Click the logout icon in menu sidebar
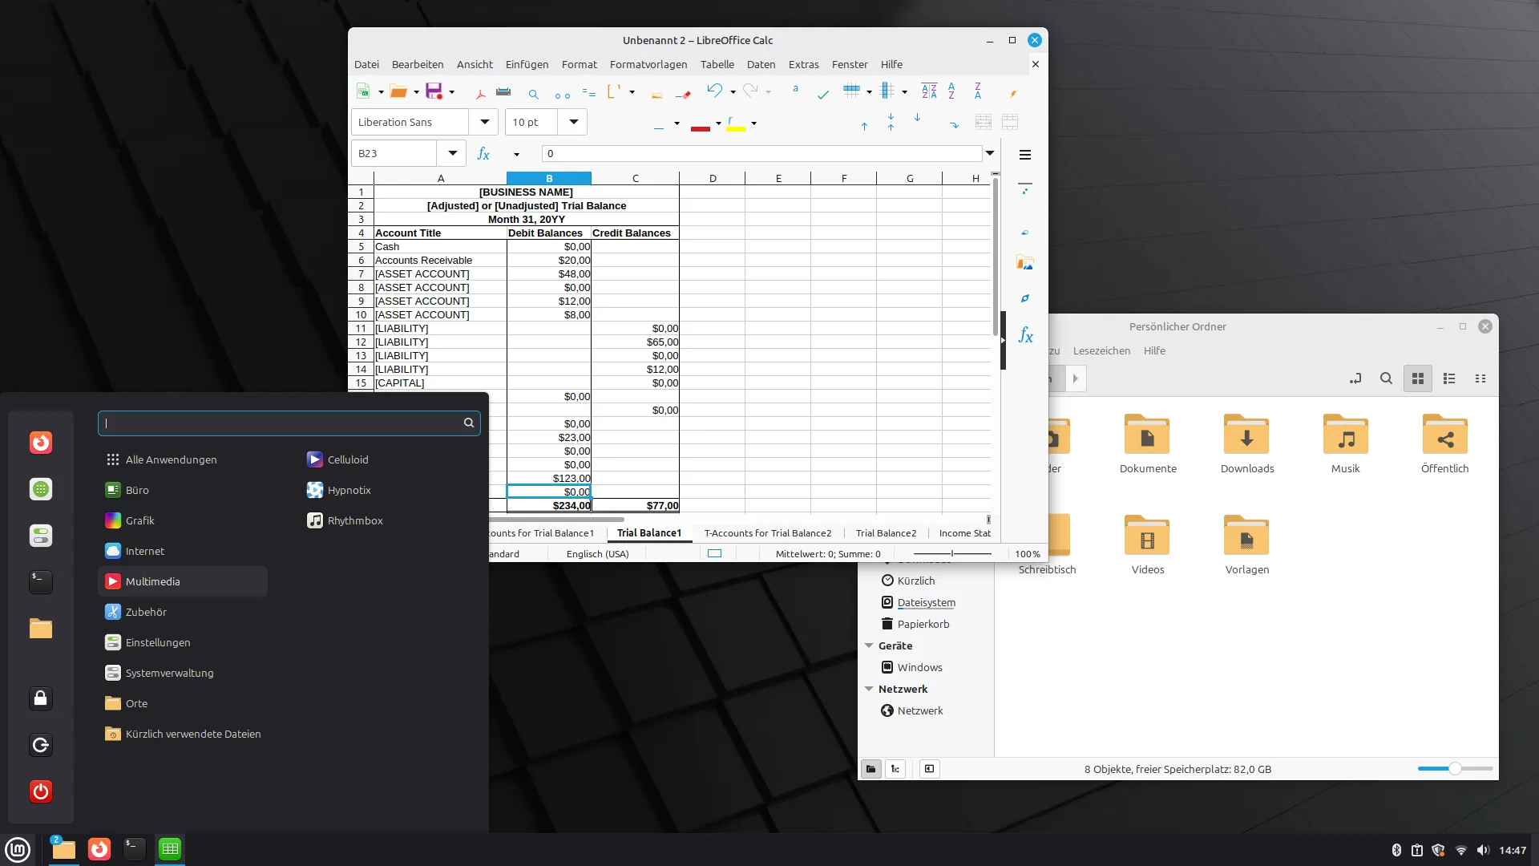 tap(41, 745)
